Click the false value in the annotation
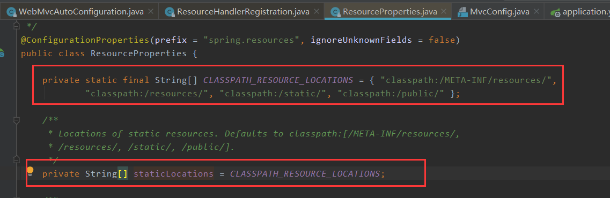610x198 pixels. (x=442, y=40)
